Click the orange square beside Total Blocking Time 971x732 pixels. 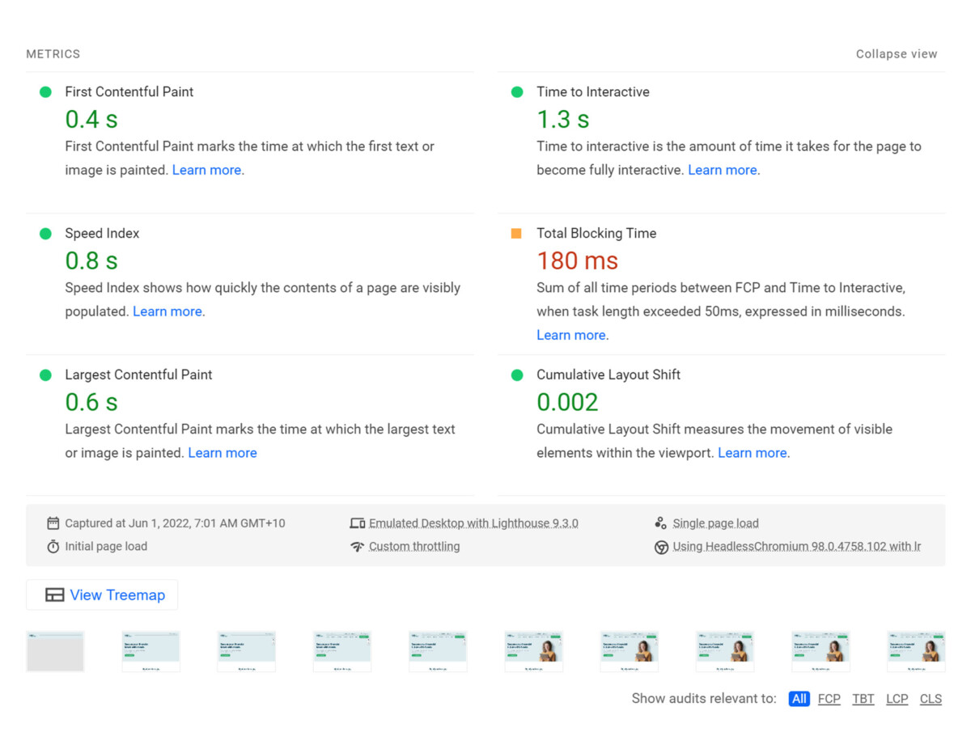click(x=516, y=233)
